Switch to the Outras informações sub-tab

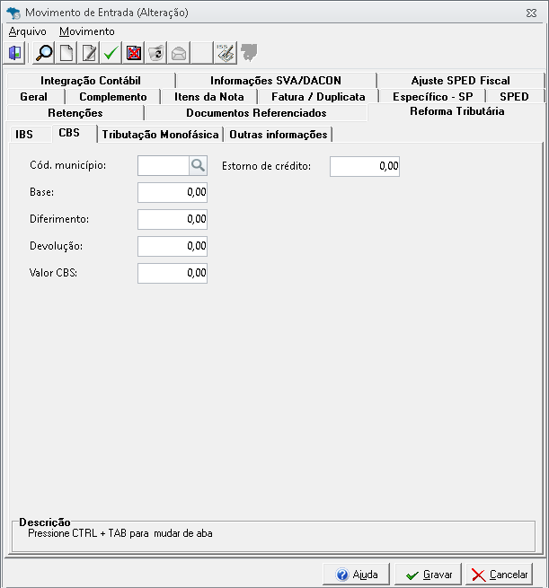coord(279,135)
